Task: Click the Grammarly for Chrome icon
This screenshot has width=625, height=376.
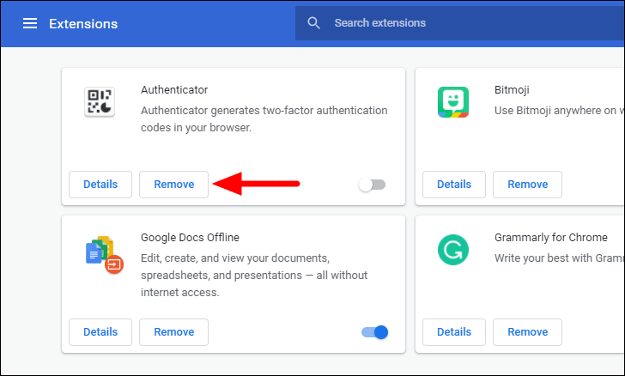Action: point(452,250)
